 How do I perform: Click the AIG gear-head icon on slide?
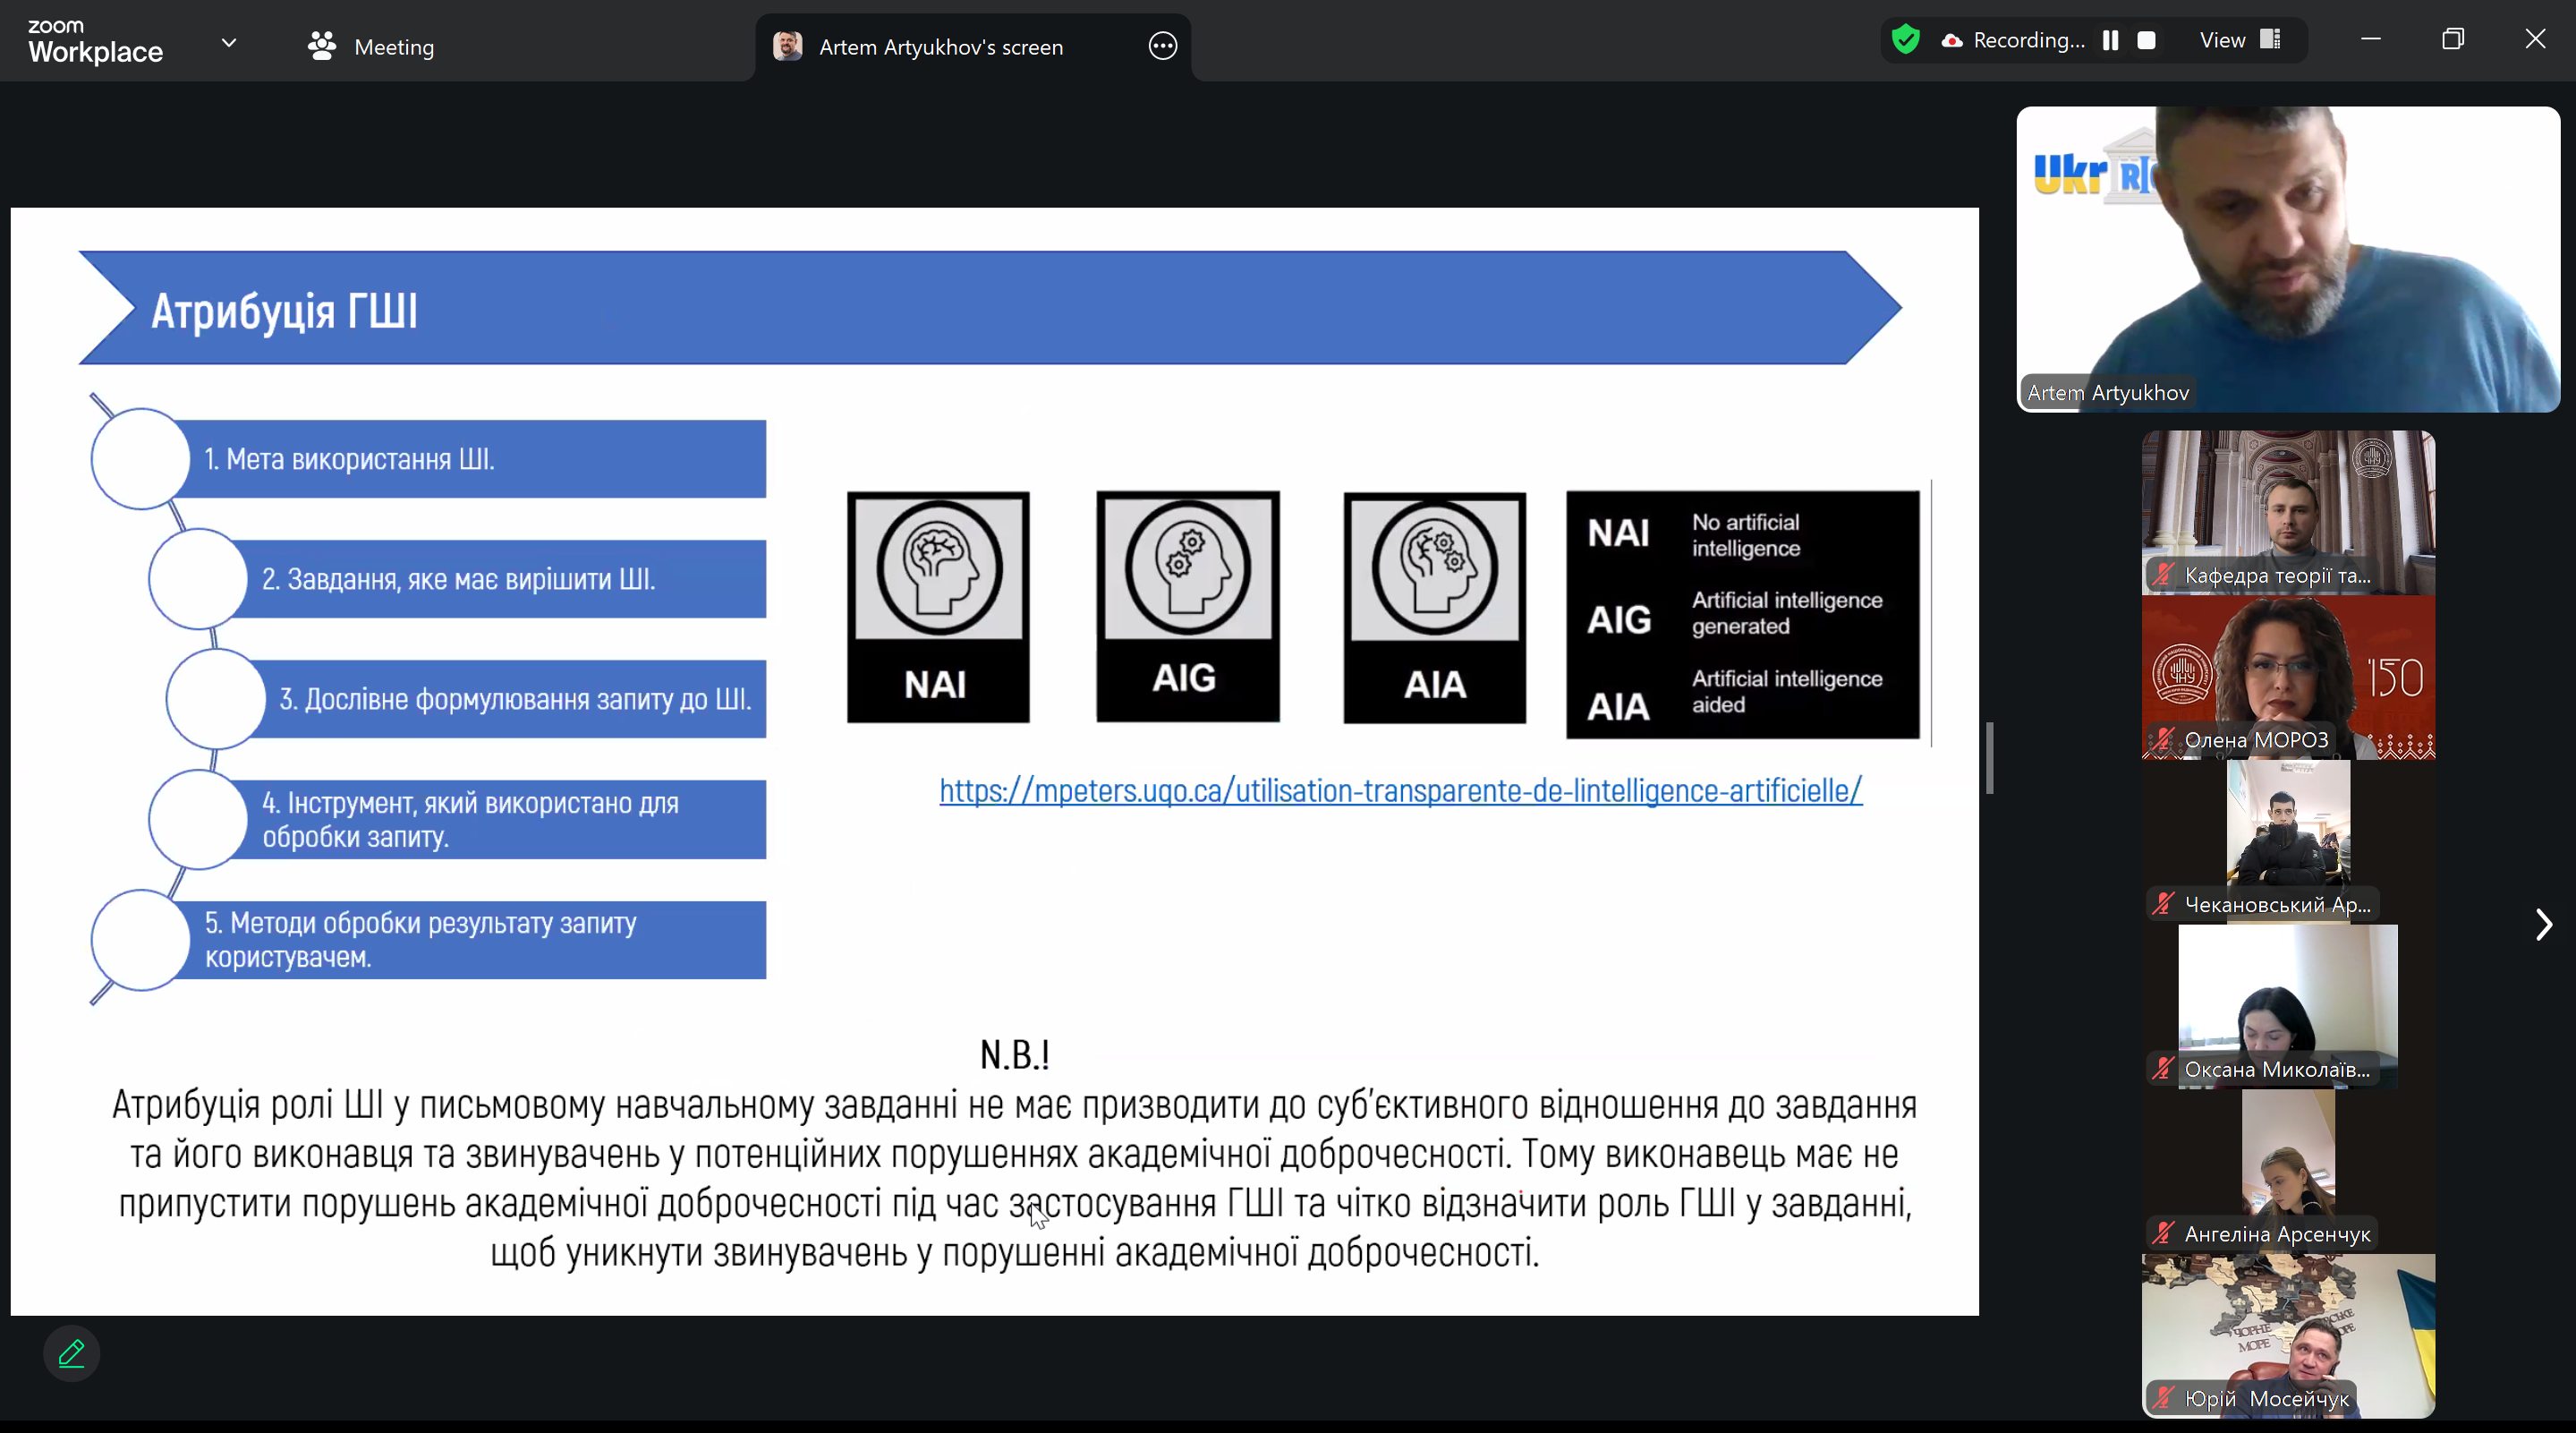1188,606
